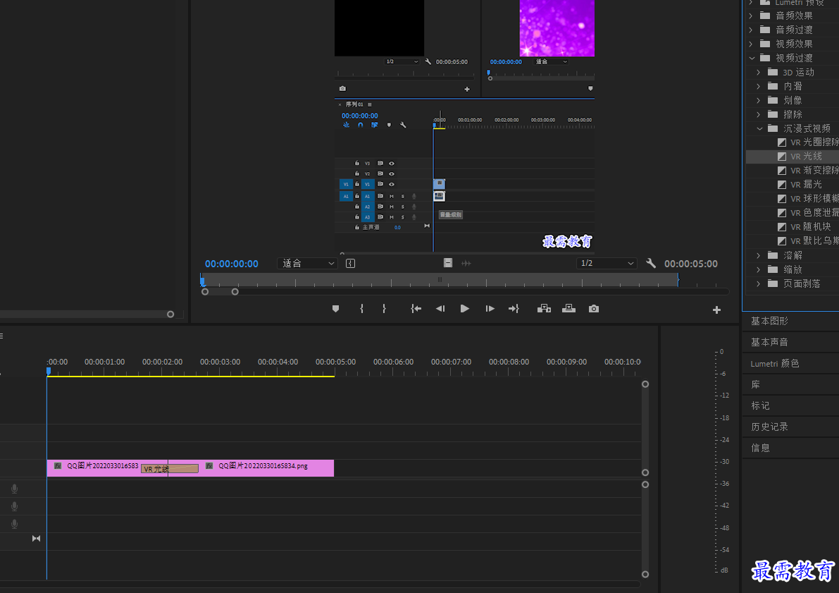Click the Go to Out point button
Screen dimensions: 839x593
click(514, 309)
